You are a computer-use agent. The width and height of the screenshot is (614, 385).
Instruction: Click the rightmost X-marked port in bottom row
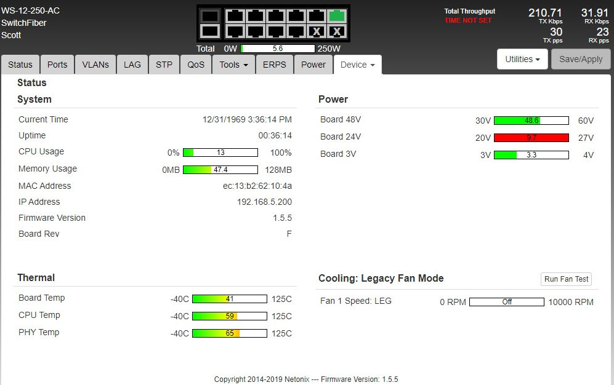pyautogui.click(x=337, y=31)
